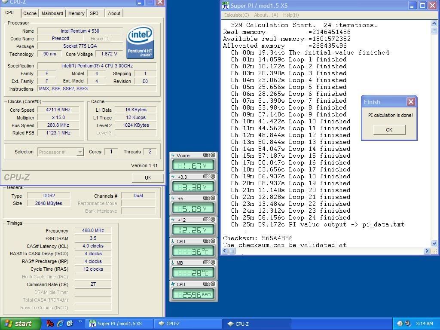The height and width of the screenshot is (330, 440).
Task: Switch to the About tab
Action: pyautogui.click(x=114, y=13)
